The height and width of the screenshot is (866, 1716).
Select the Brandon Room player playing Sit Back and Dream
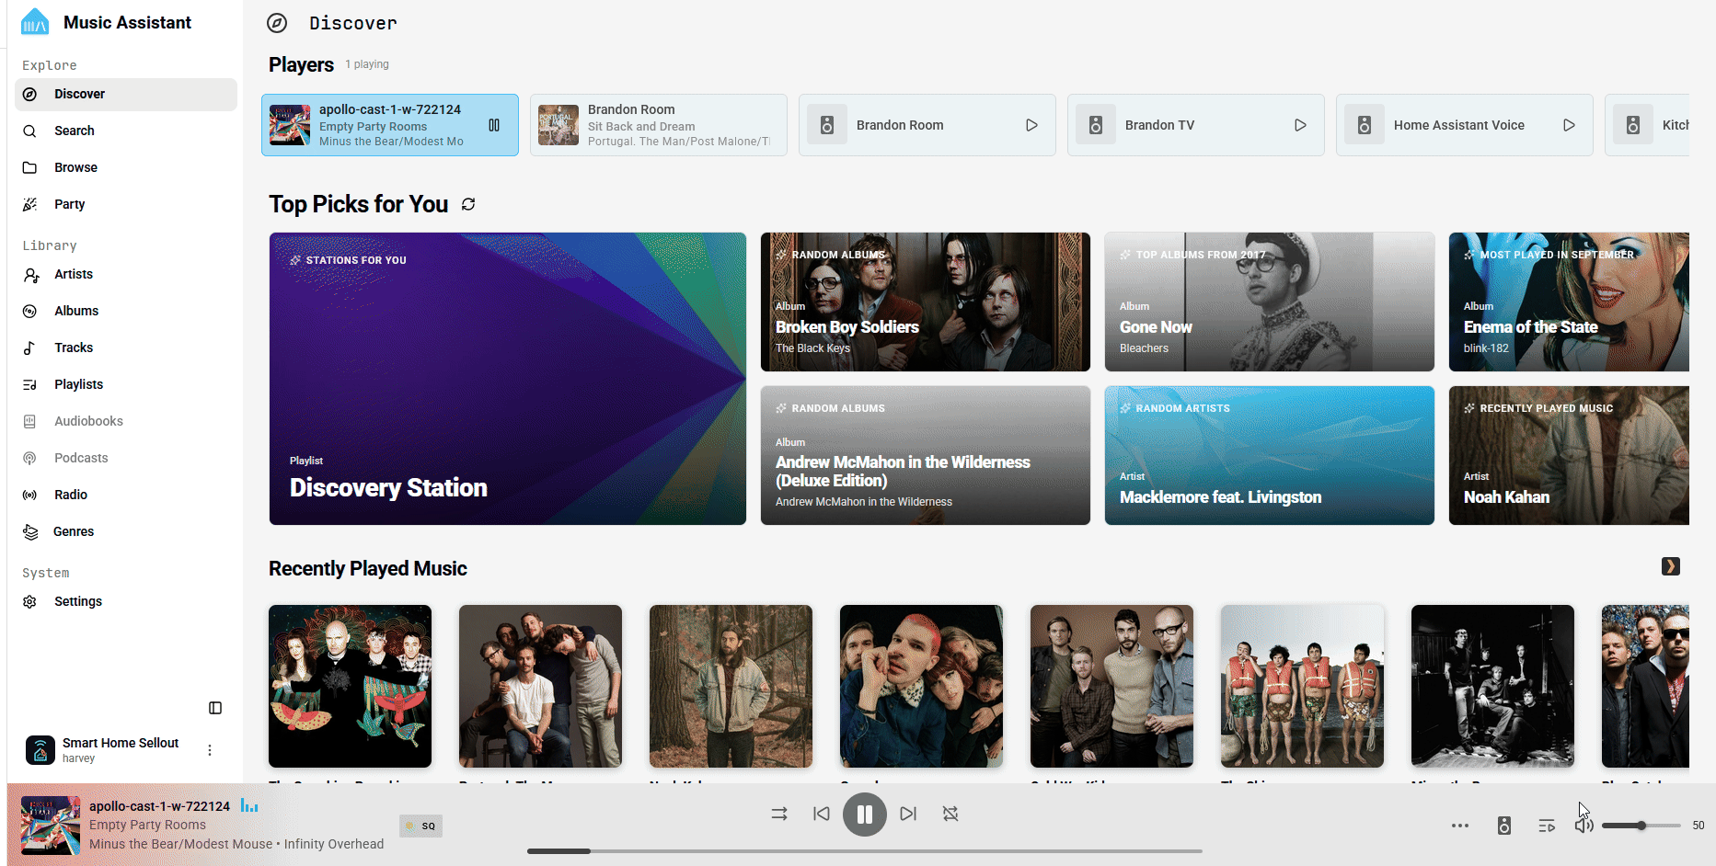click(x=659, y=125)
